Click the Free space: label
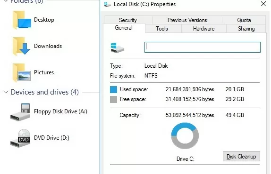This screenshot has width=271, height=174. pyautogui.click(x=133, y=99)
